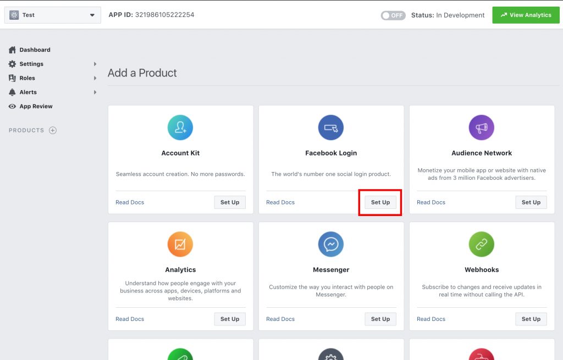This screenshot has height=360, width=563.
Task: Click the Dashboard home icon
Action: click(12, 49)
